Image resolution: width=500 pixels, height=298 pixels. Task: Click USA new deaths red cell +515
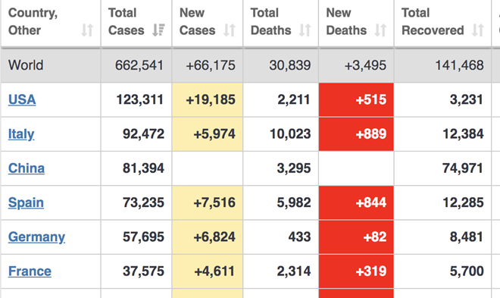point(356,99)
